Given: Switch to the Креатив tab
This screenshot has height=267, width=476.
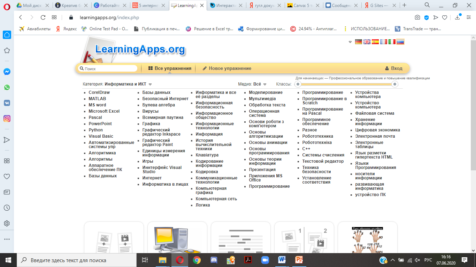Looking at the screenshot, I should coord(71,5).
